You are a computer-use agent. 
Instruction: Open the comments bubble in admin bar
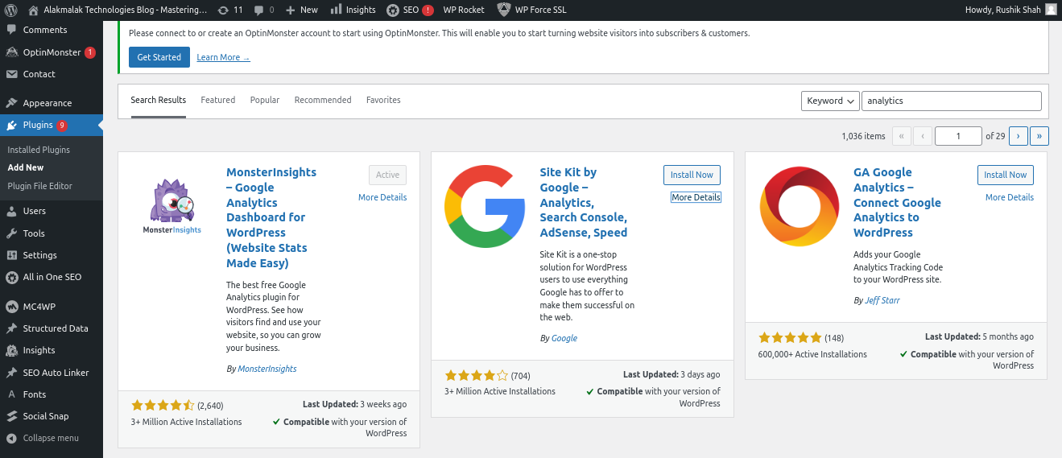coord(263,10)
